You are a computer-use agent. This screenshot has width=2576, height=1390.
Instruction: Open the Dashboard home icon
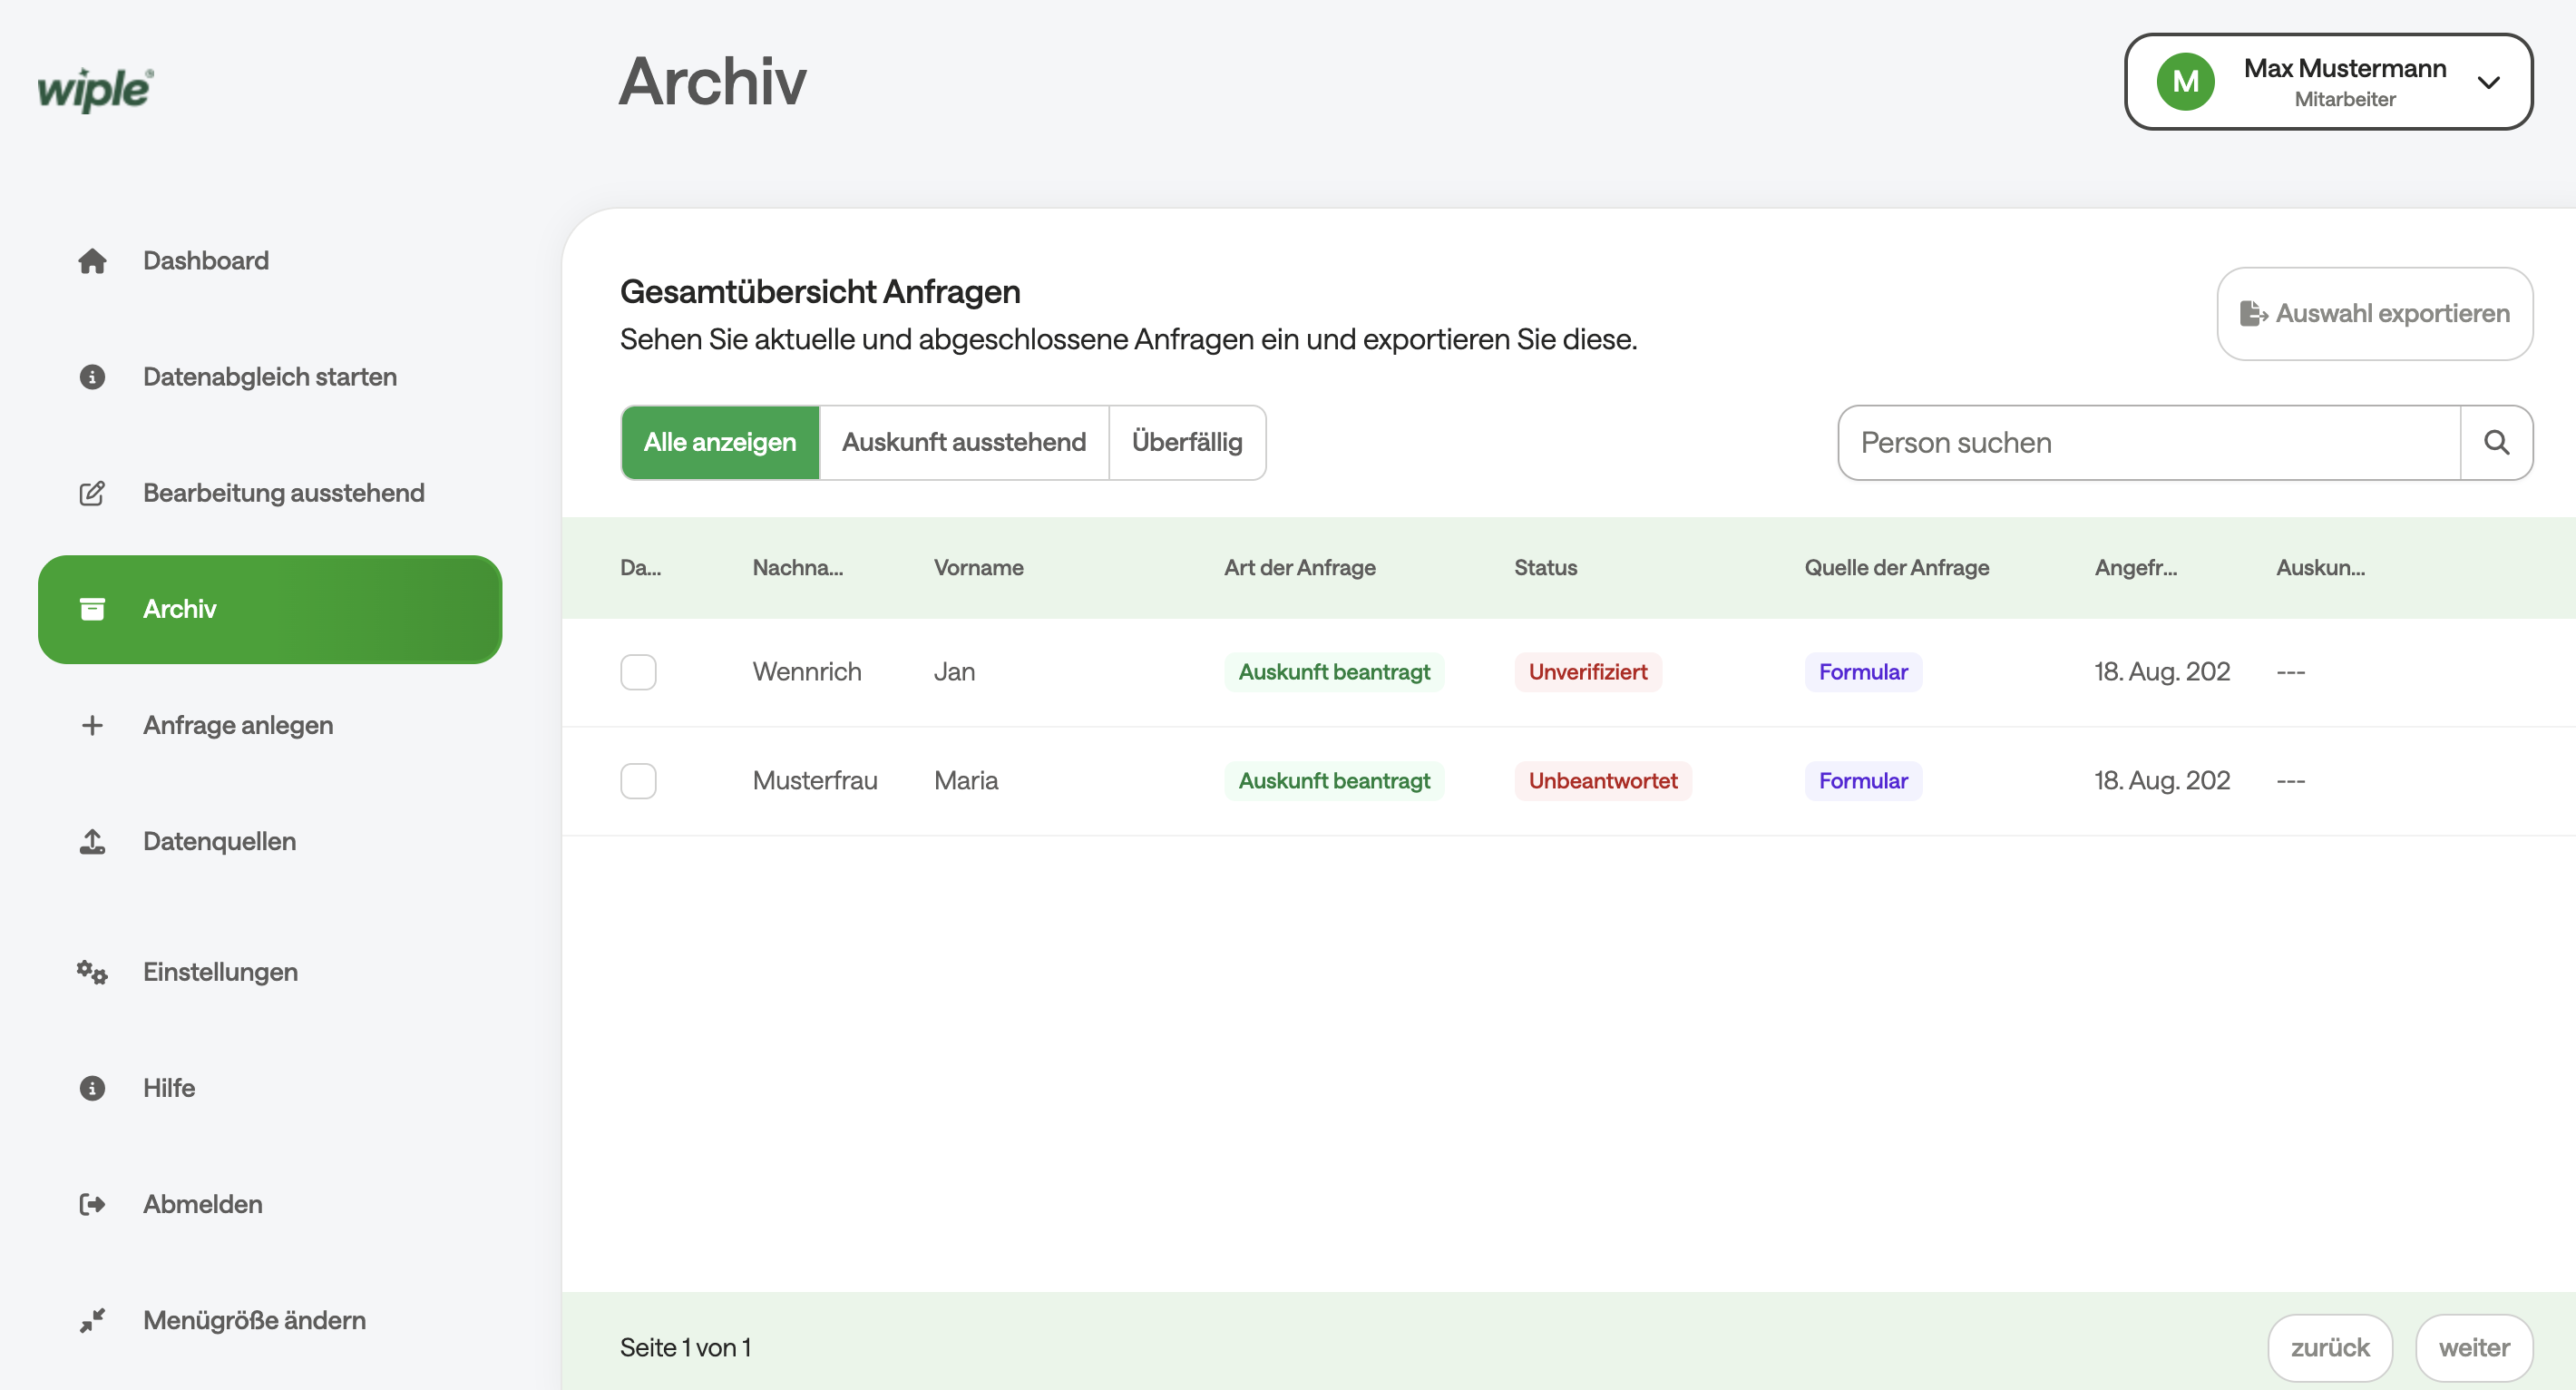[x=92, y=260]
